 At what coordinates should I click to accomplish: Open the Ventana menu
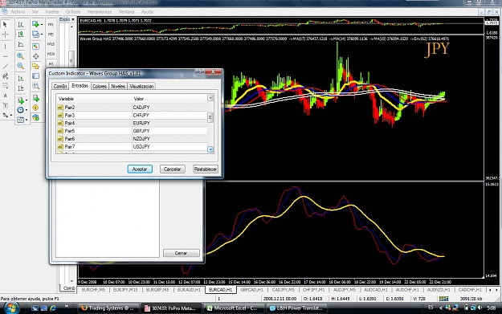pyautogui.click(x=126, y=12)
